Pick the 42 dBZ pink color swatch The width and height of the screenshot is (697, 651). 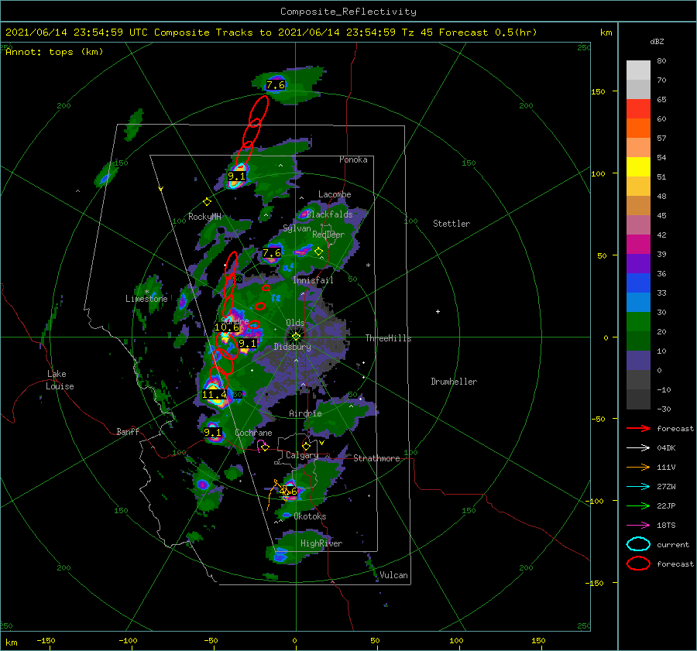tap(638, 224)
